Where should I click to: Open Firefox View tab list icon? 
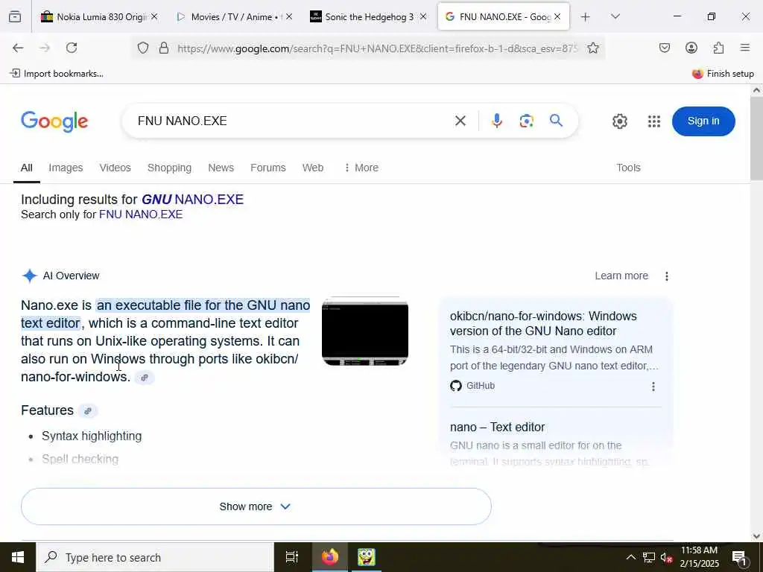click(x=15, y=17)
